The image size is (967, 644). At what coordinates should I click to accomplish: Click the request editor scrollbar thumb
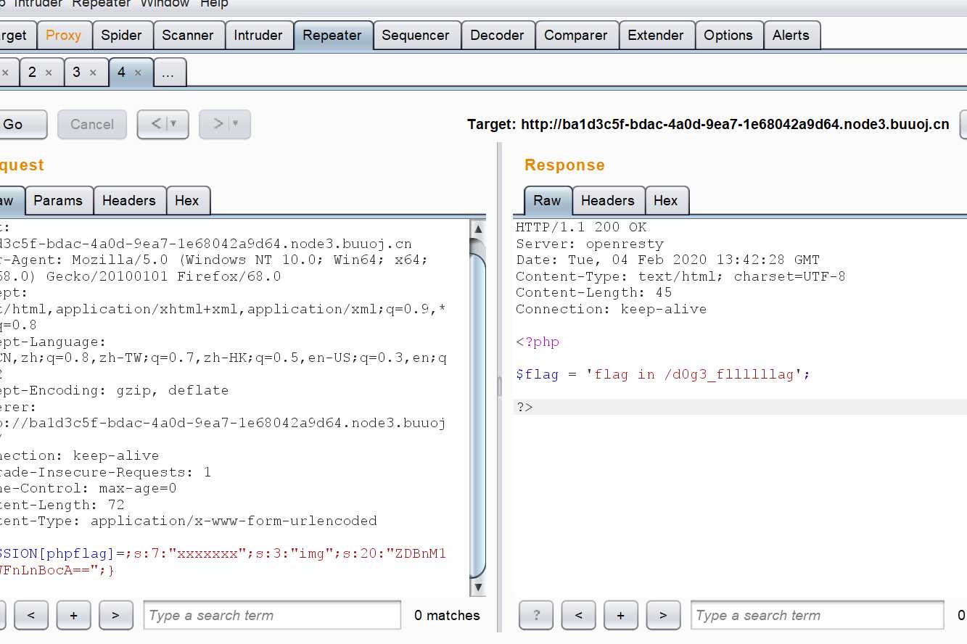(x=477, y=414)
